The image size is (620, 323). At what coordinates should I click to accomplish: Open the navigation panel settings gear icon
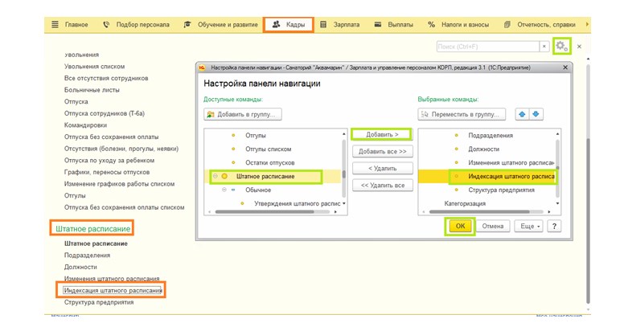coord(563,47)
